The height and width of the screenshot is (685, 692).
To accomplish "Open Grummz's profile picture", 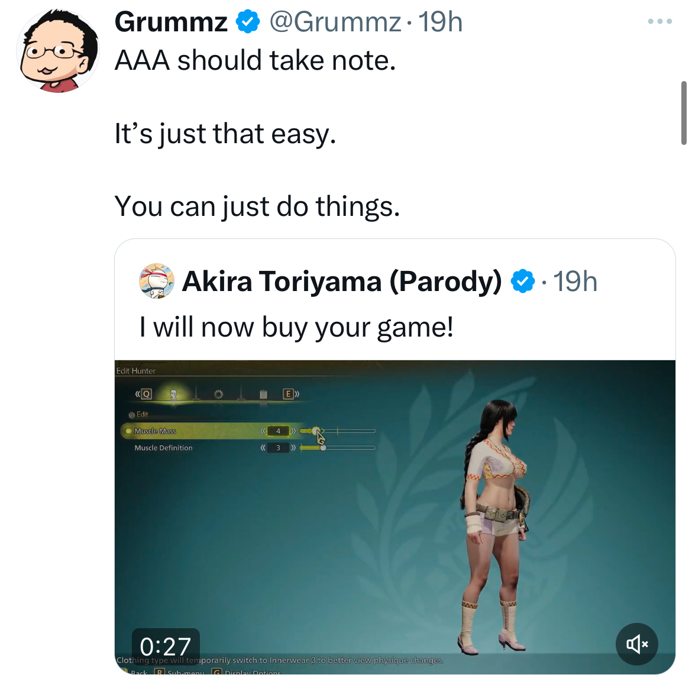I will click(x=58, y=51).
